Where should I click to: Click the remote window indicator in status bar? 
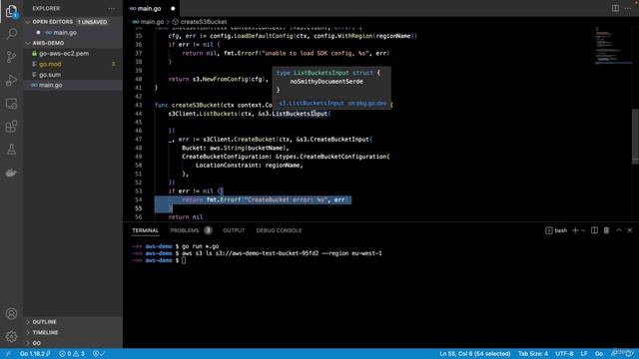(x=7, y=354)
